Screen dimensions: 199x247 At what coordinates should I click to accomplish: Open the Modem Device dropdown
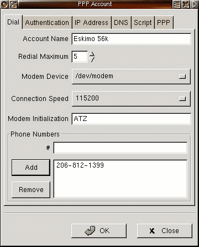coord(131,77)
